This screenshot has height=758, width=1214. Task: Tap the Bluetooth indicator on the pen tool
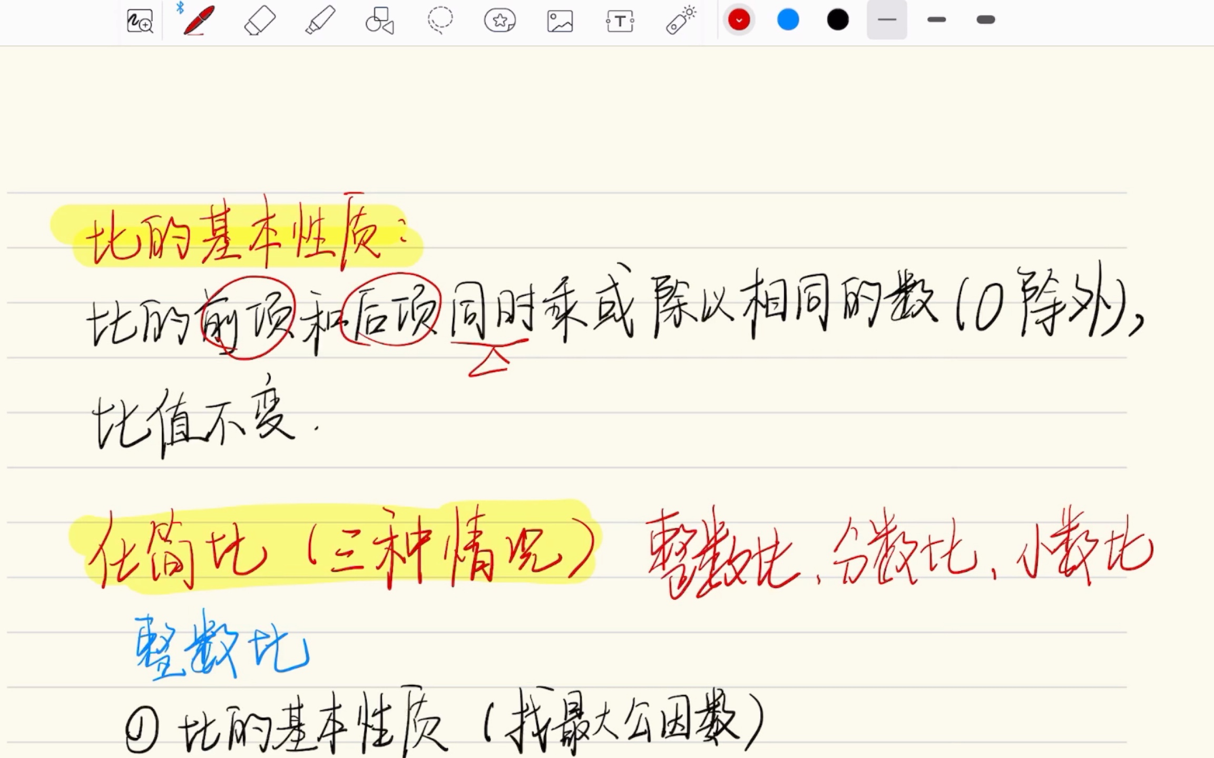[x=180, y=7]
